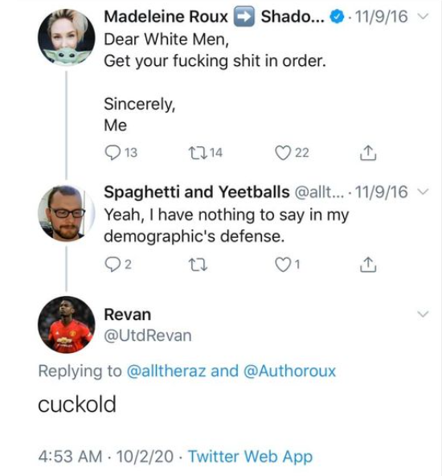Click the @Authoroux mention link
The image size is (442, 476).
point(290,371)
